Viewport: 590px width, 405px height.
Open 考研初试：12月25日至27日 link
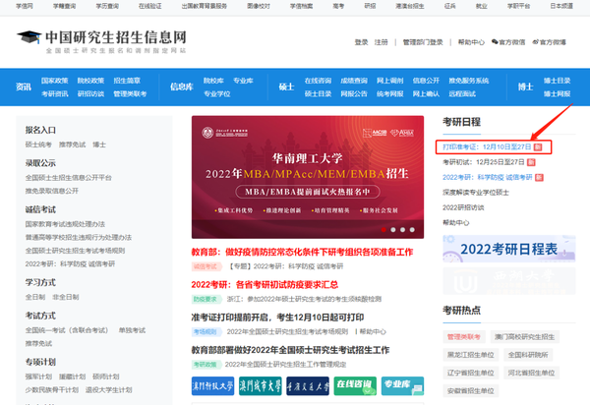coord(484,162)
